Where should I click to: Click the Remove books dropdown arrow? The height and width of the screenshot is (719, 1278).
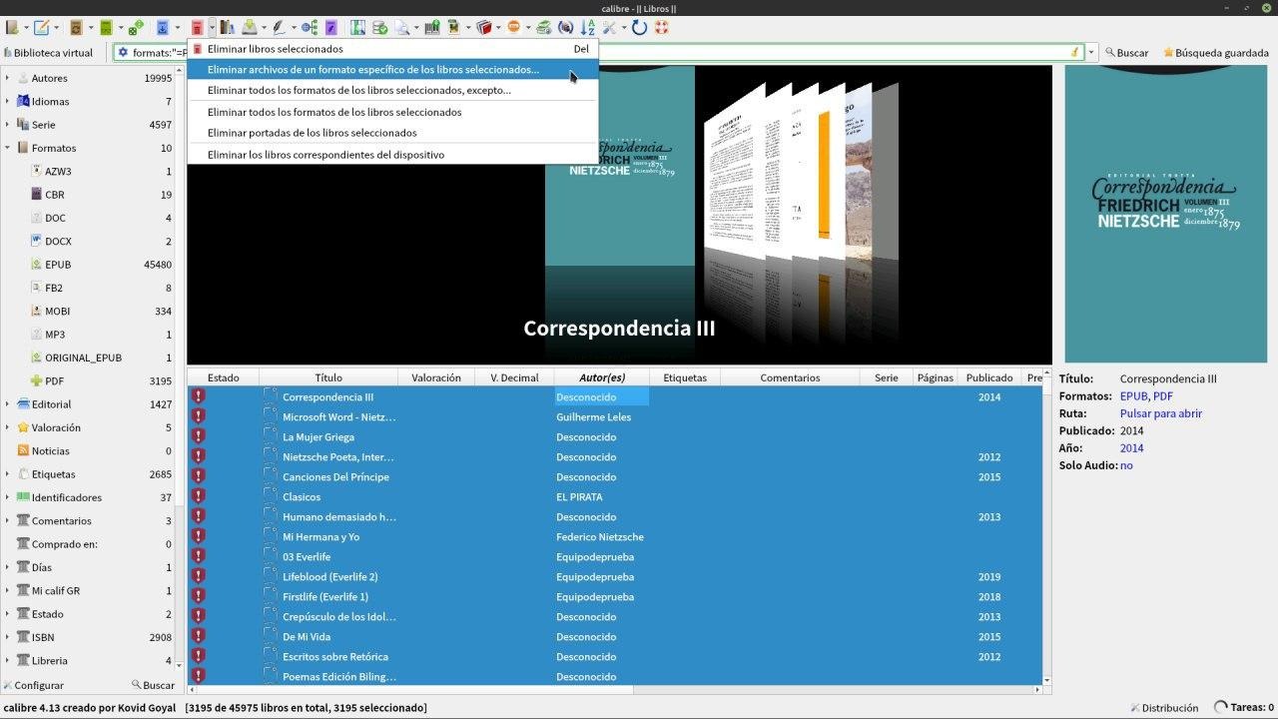[x=212, y=28]
